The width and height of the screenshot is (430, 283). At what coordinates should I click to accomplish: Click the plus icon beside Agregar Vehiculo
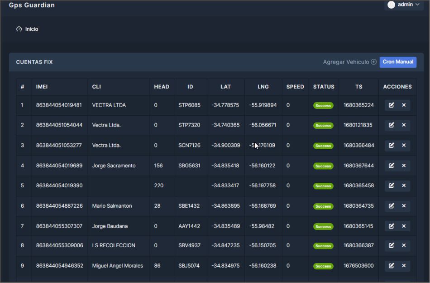coord(373,62)
